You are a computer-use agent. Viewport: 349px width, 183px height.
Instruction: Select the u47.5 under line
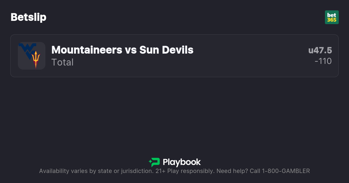(x=320, y=50)
